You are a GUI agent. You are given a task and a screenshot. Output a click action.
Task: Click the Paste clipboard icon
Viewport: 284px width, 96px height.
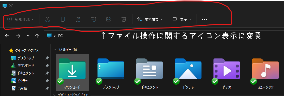point(78,19)
